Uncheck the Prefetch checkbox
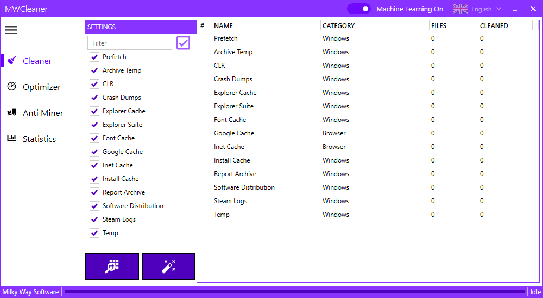543x298 pixels. click(94, 57)
